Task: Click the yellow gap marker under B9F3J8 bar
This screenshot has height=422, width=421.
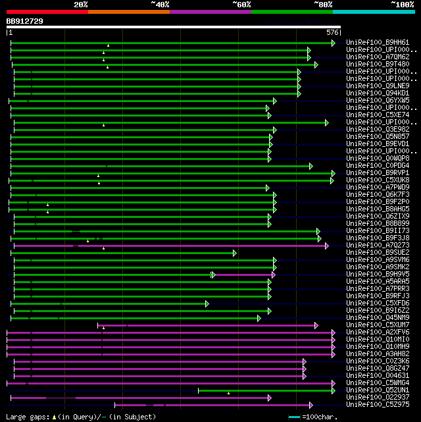Action: (x=88, y=241)
